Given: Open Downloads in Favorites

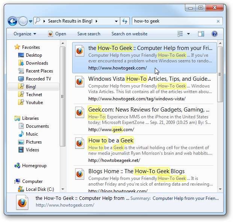Looking at the screenshot, I should click(x=37, y=63).
